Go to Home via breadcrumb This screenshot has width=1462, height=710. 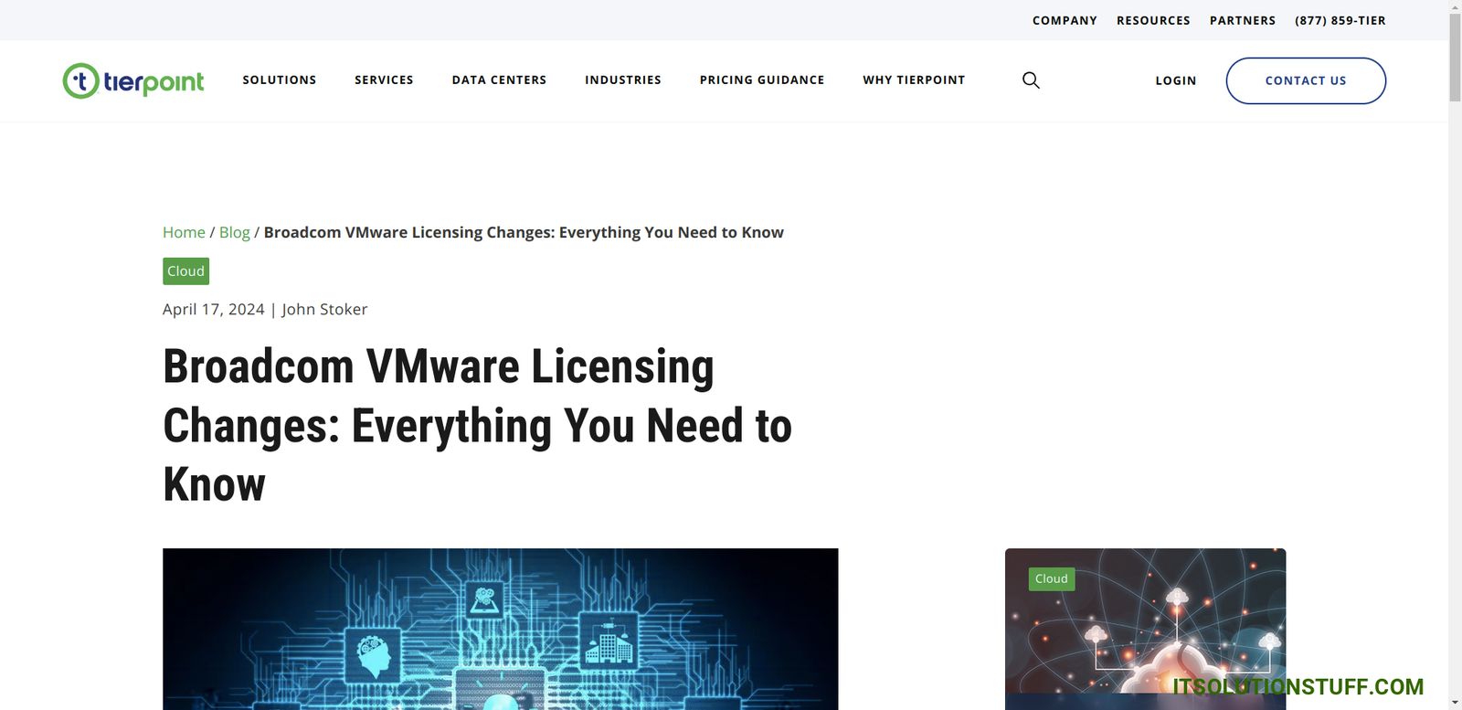[184, 232]
